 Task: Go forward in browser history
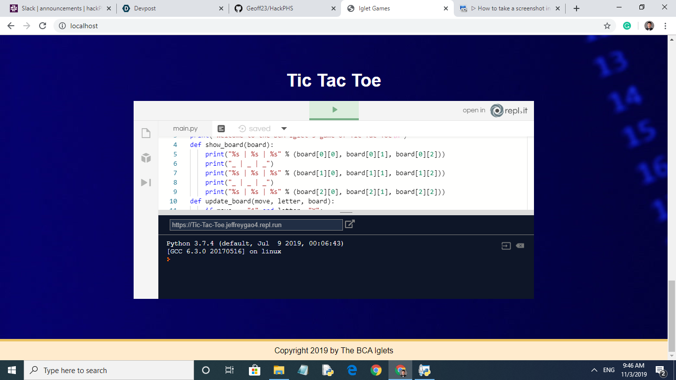[x=27, y=26]
